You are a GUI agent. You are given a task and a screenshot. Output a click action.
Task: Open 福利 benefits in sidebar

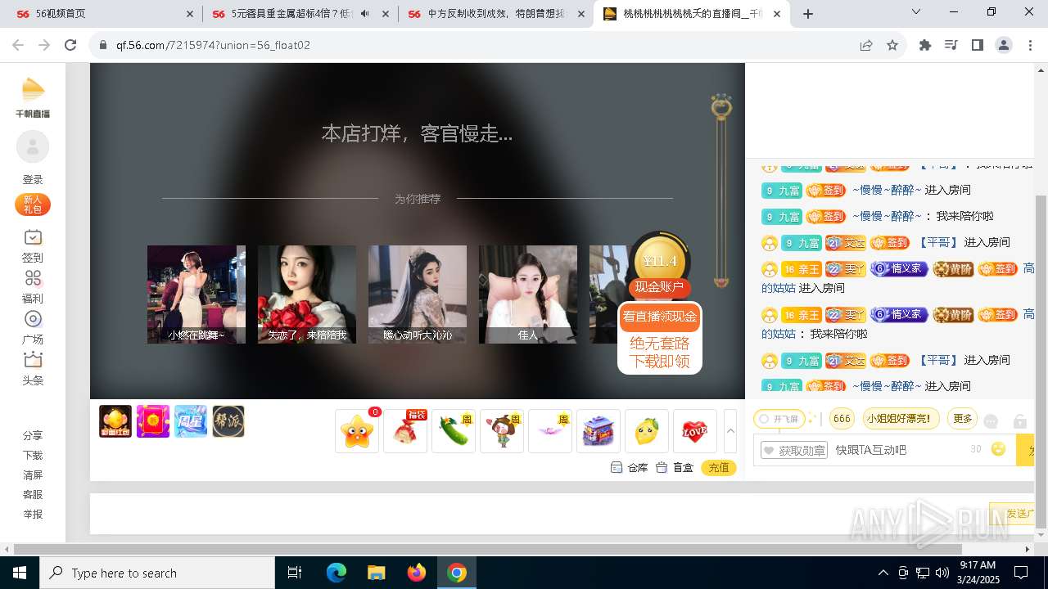click(x=33, y=286)
